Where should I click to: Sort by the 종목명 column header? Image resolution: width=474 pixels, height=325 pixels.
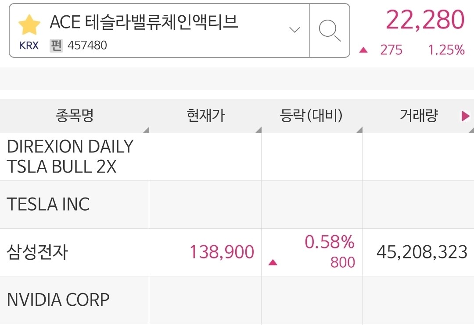click(75, 116)
